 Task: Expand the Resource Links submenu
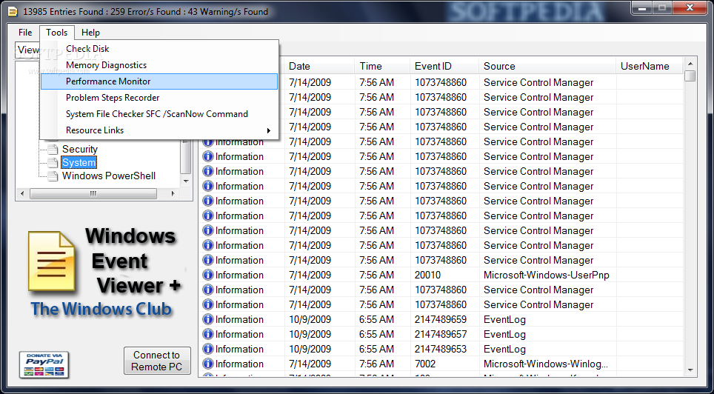click(159, 130)
